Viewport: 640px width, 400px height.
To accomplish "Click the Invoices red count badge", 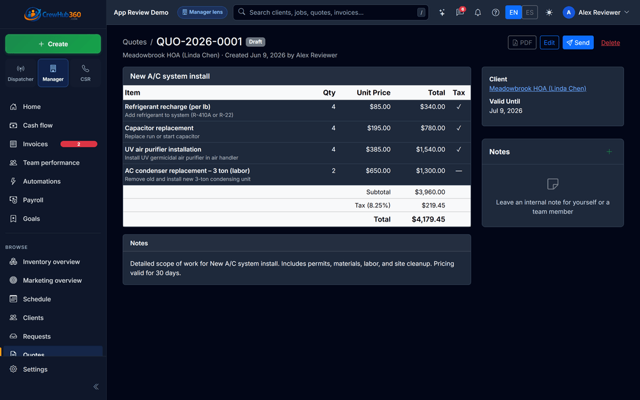I will point(79,144).
